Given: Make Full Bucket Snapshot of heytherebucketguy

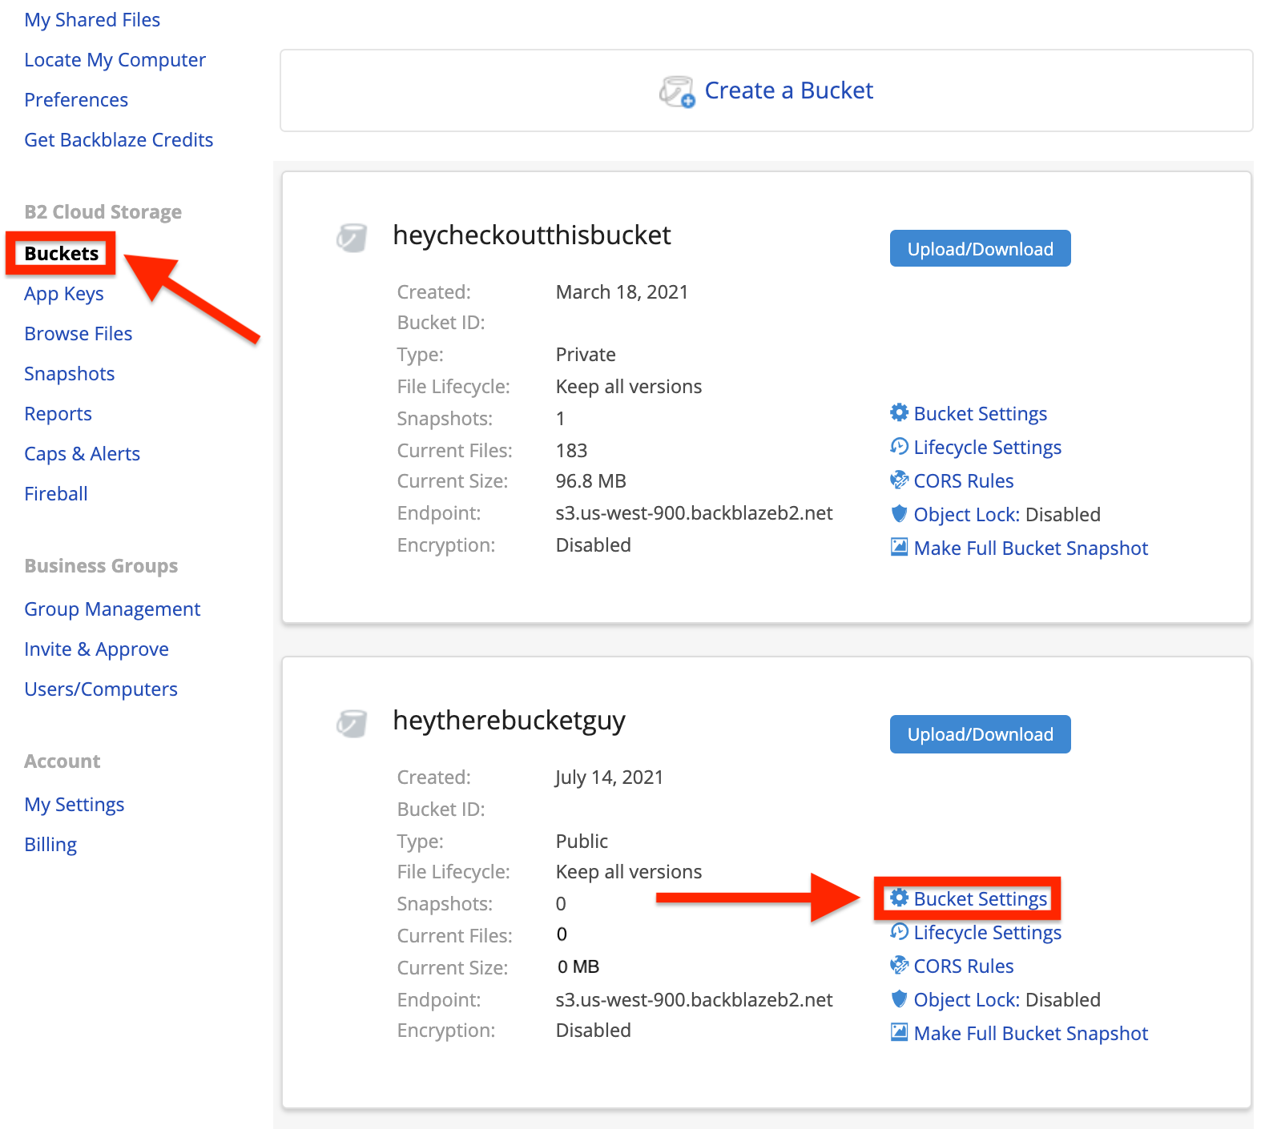Looking at the screenshot, I should (x=1030, y=1034).
